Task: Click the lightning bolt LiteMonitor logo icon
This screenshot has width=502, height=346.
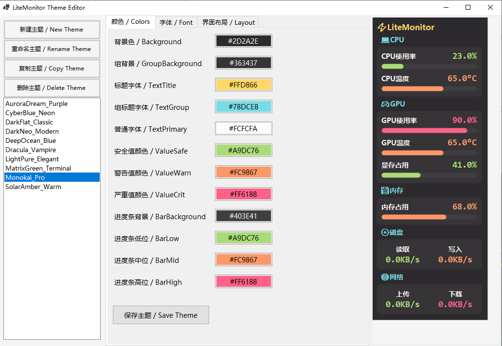Action: point(382,28)
